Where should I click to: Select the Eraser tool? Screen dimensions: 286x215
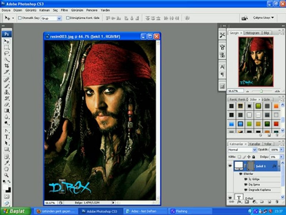click(x=7, y=105)
